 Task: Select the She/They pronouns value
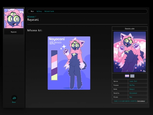pos(132,85)
